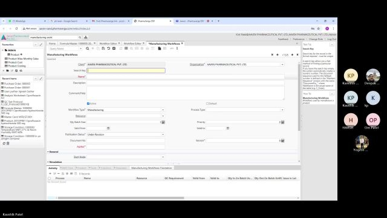Open Product Wise Monthly Sales favourite
The height and width of the screenshot is (218, 387).
click(x=24, y=59)
